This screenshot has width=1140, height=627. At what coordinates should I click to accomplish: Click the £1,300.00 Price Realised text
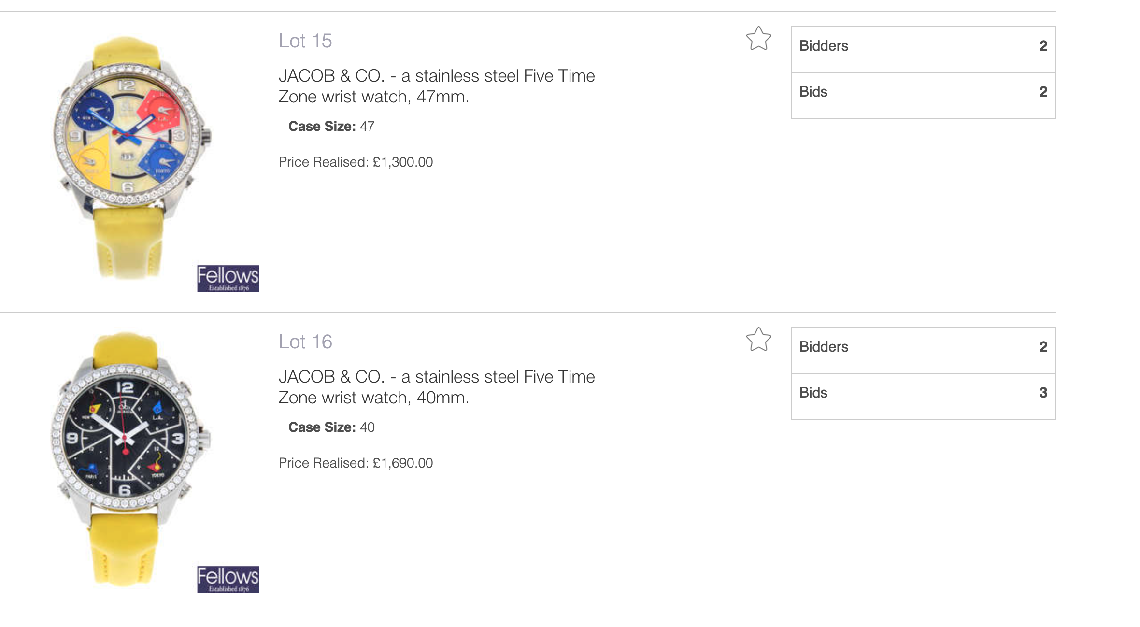pos(356,162)
